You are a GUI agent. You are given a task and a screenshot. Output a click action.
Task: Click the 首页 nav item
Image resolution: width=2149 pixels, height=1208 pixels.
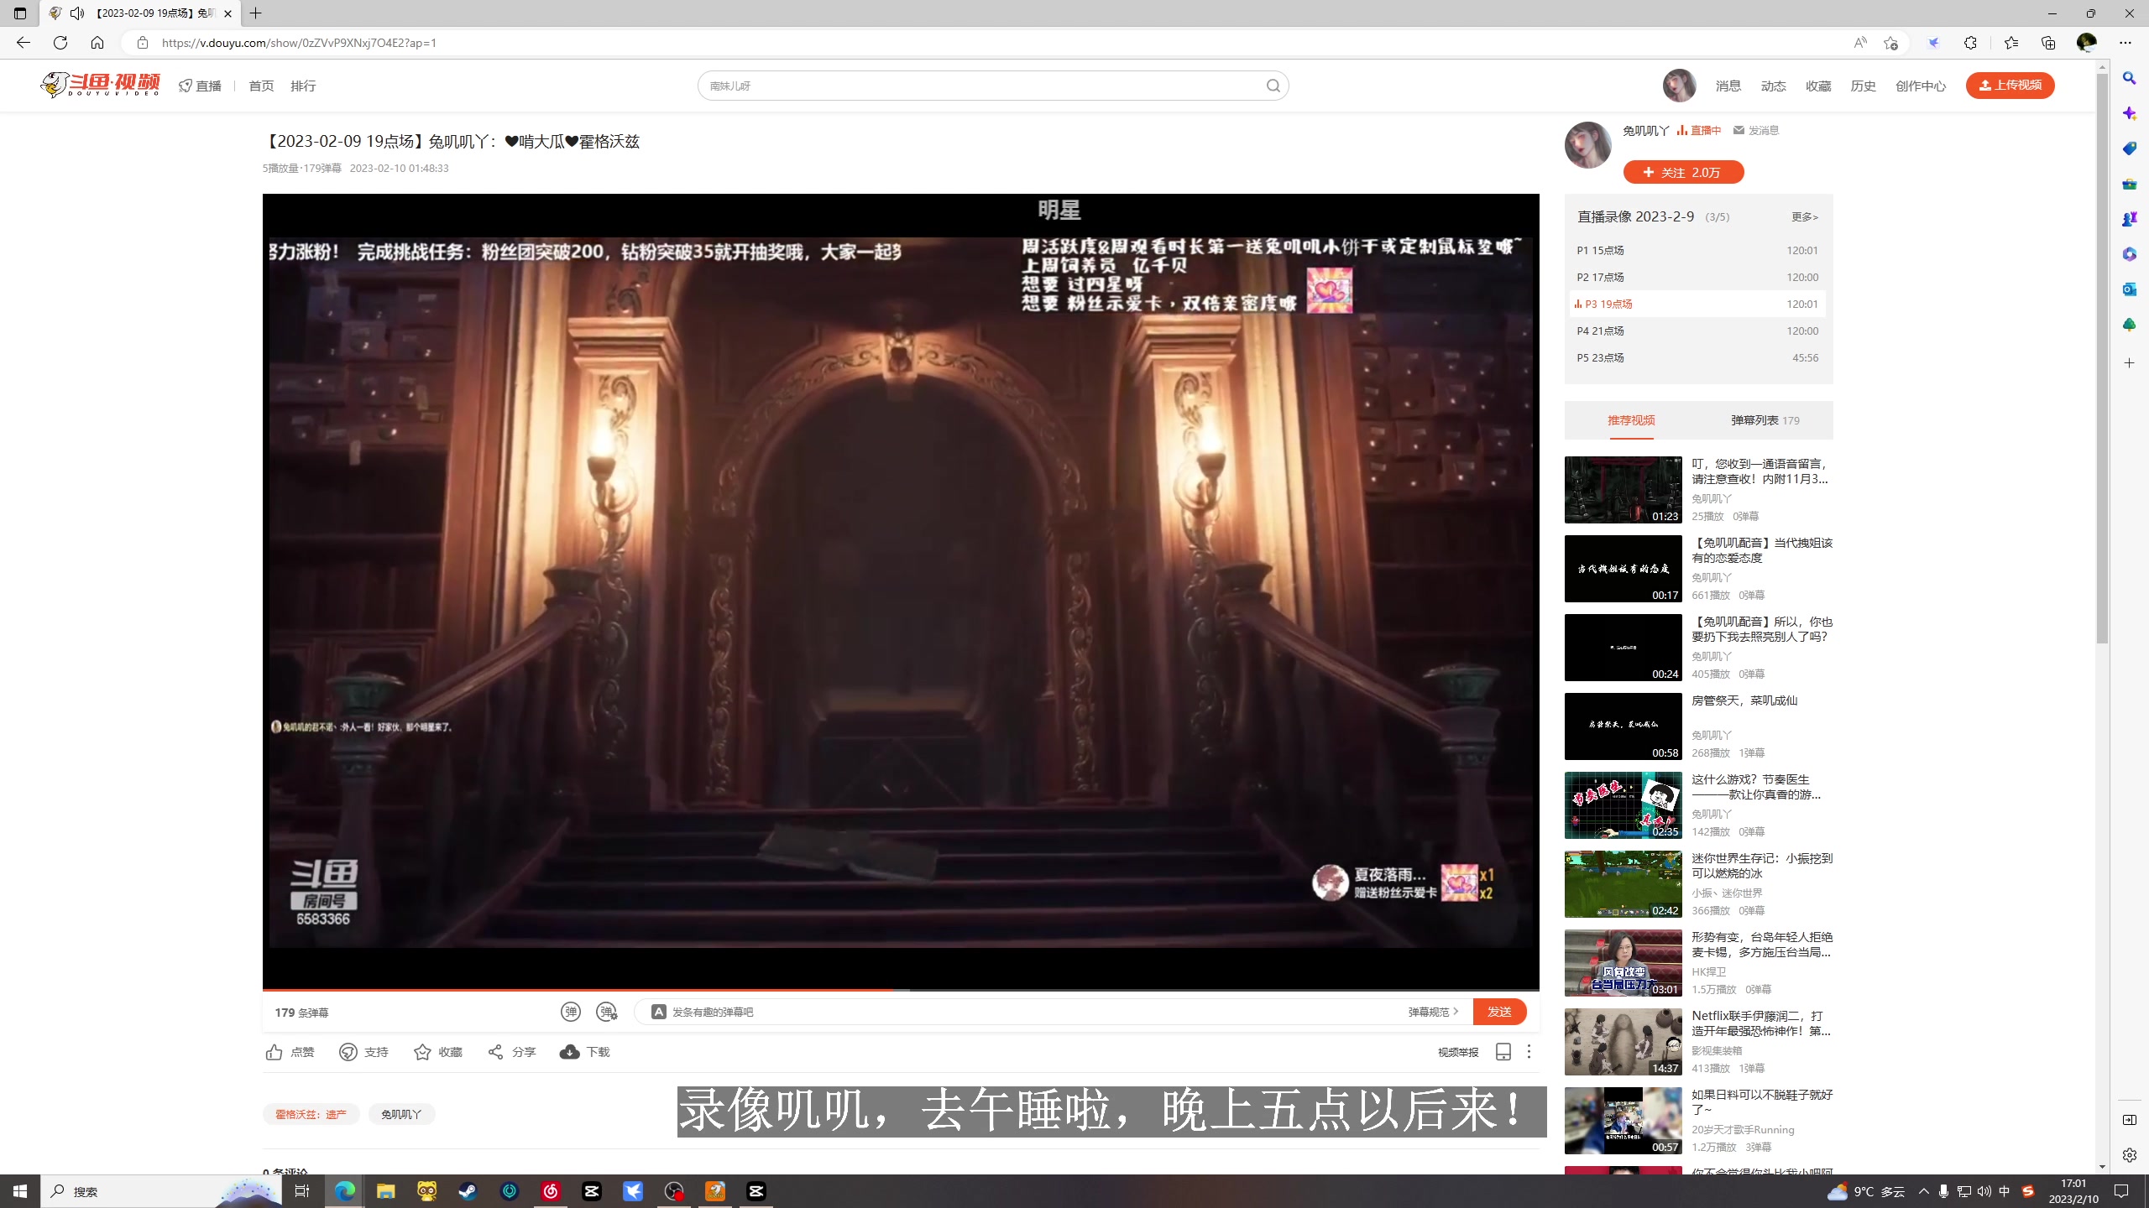pyautogui.click(x=261, y=86)
